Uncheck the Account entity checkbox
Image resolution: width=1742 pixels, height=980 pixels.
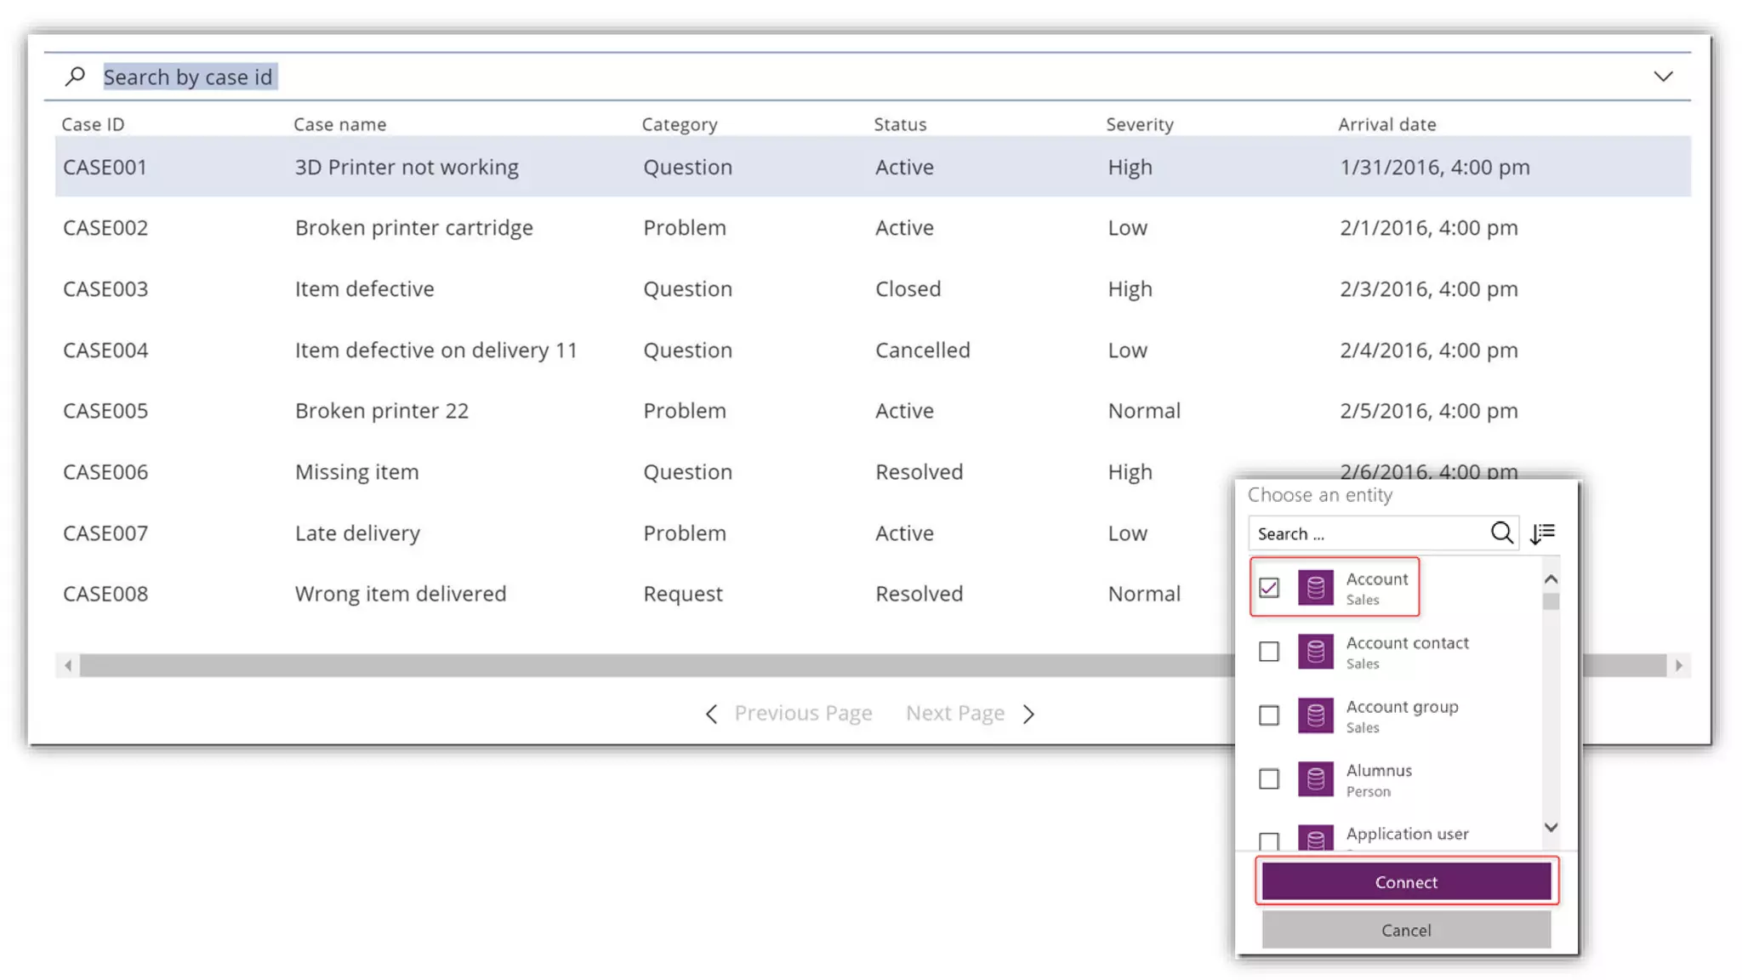[1268, 587]
